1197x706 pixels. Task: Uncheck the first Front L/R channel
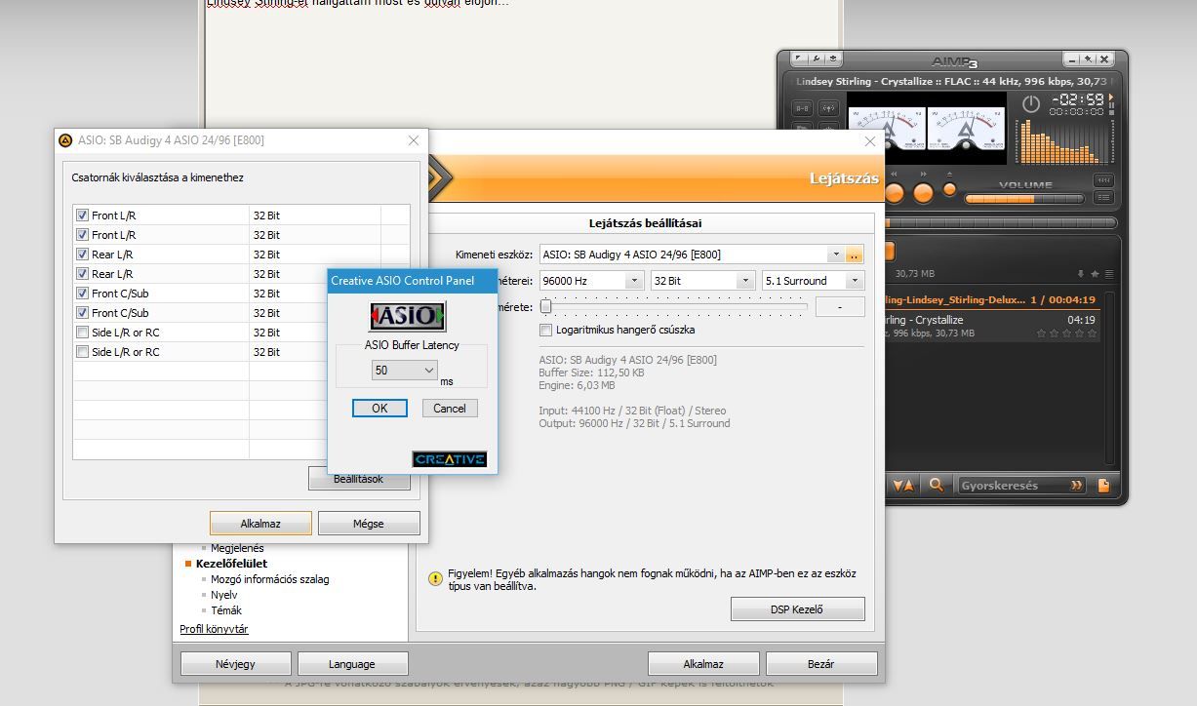pos(83,216)
